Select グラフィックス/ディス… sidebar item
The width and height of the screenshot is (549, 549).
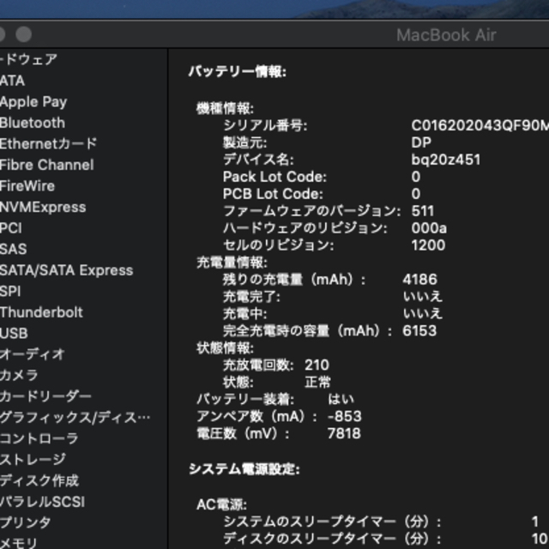pos(75,418)
